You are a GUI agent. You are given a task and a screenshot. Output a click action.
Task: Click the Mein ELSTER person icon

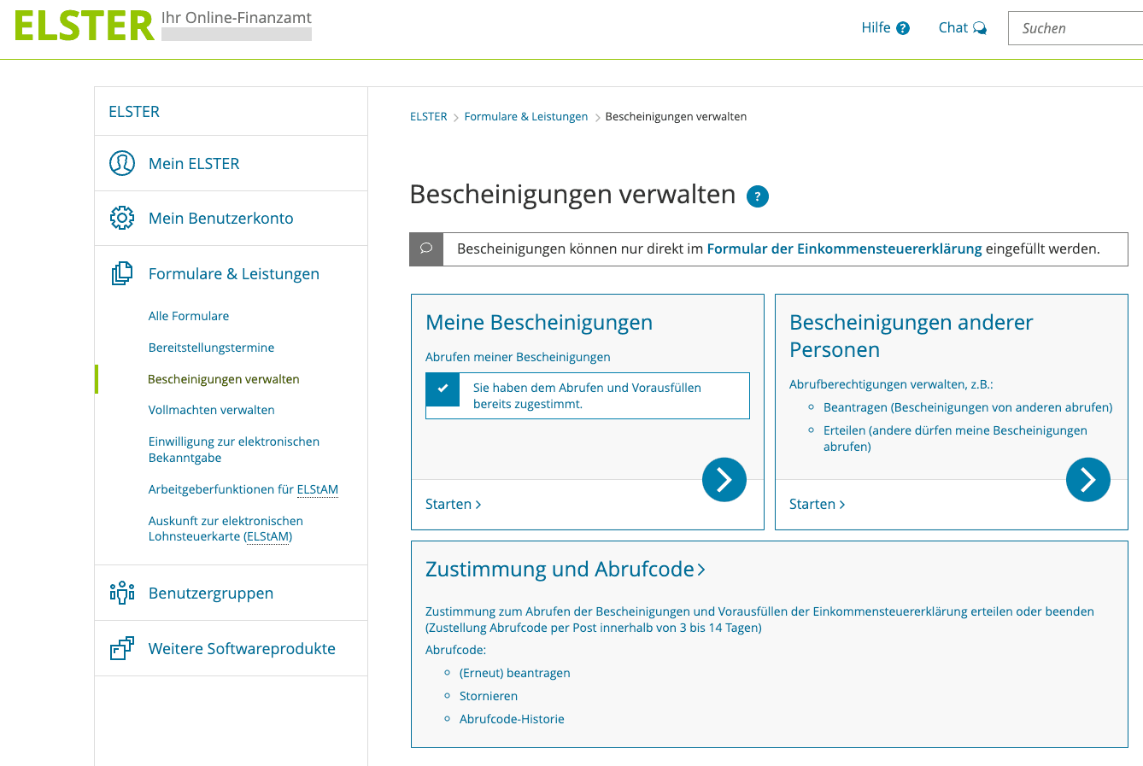point(122,163)
